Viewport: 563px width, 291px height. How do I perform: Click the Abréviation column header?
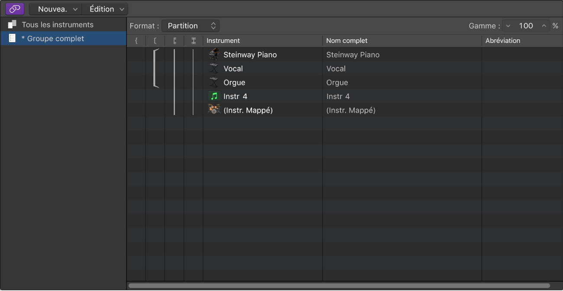(503, 41)
